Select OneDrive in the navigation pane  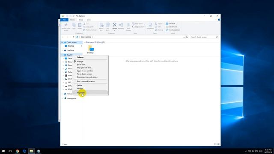[x=70, y=50]
